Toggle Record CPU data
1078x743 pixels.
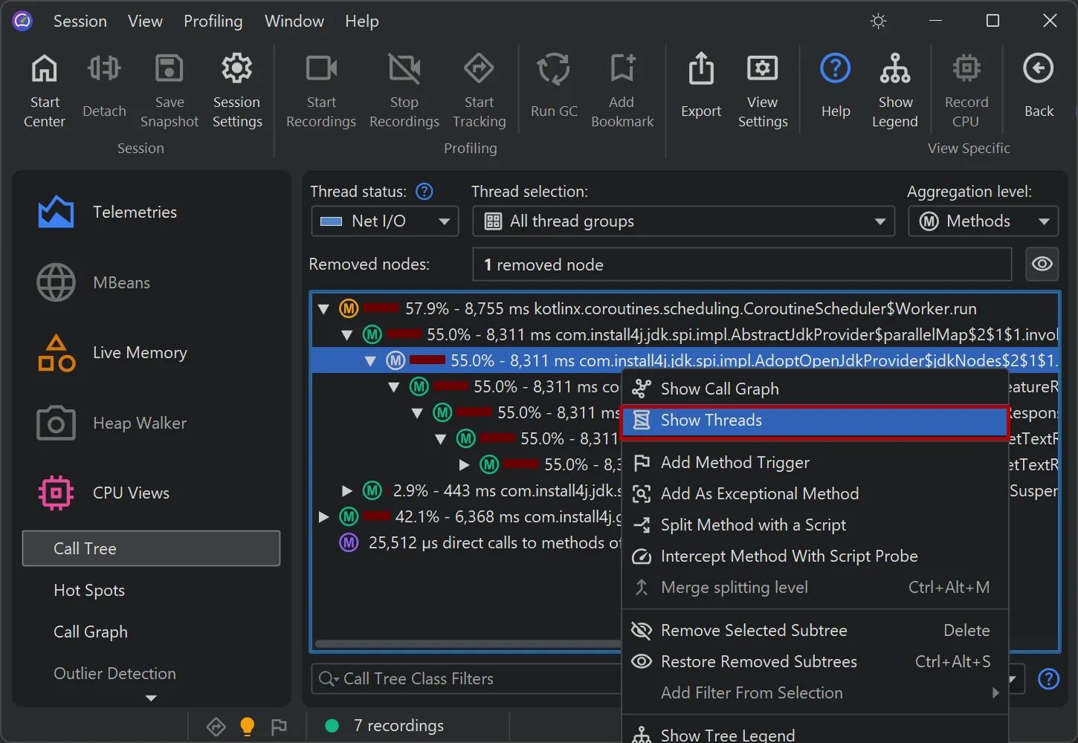click(966, 88)
